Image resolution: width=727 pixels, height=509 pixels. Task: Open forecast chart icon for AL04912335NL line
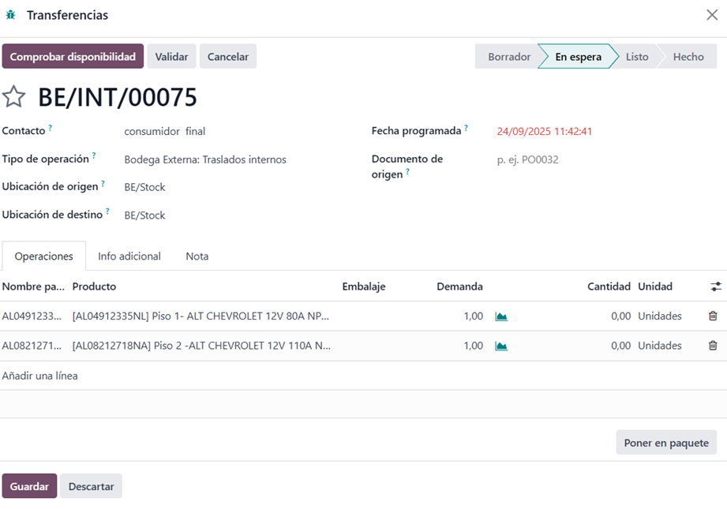[501, 316]
